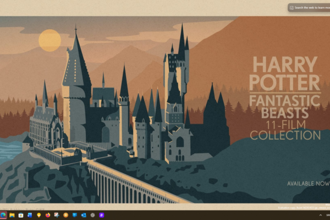Click the 'HARRY POTTER' title text

tap(285, 74)
